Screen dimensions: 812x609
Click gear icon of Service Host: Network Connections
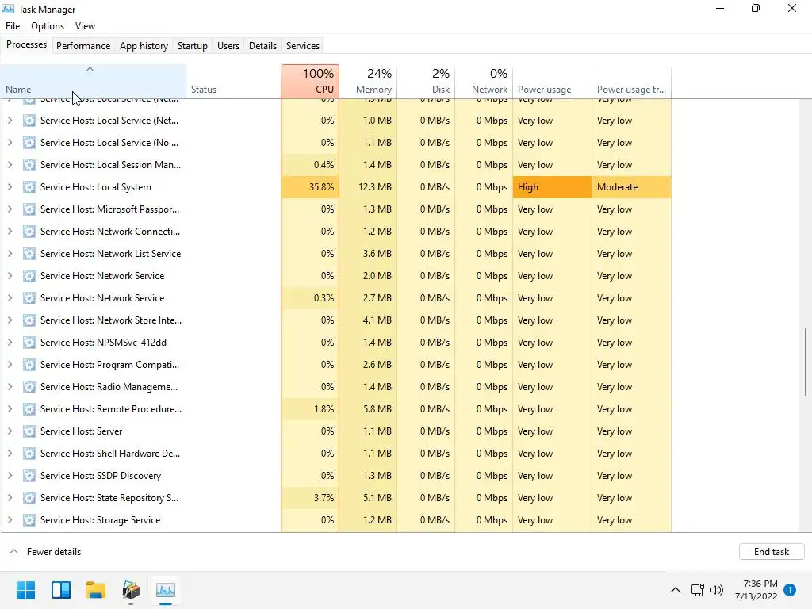(29, 232)
